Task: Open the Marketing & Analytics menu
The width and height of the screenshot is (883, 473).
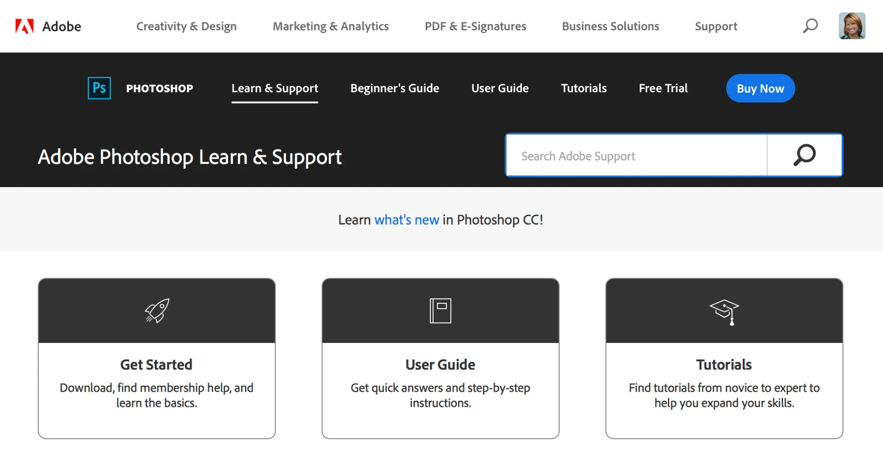Action: point(331,26)
